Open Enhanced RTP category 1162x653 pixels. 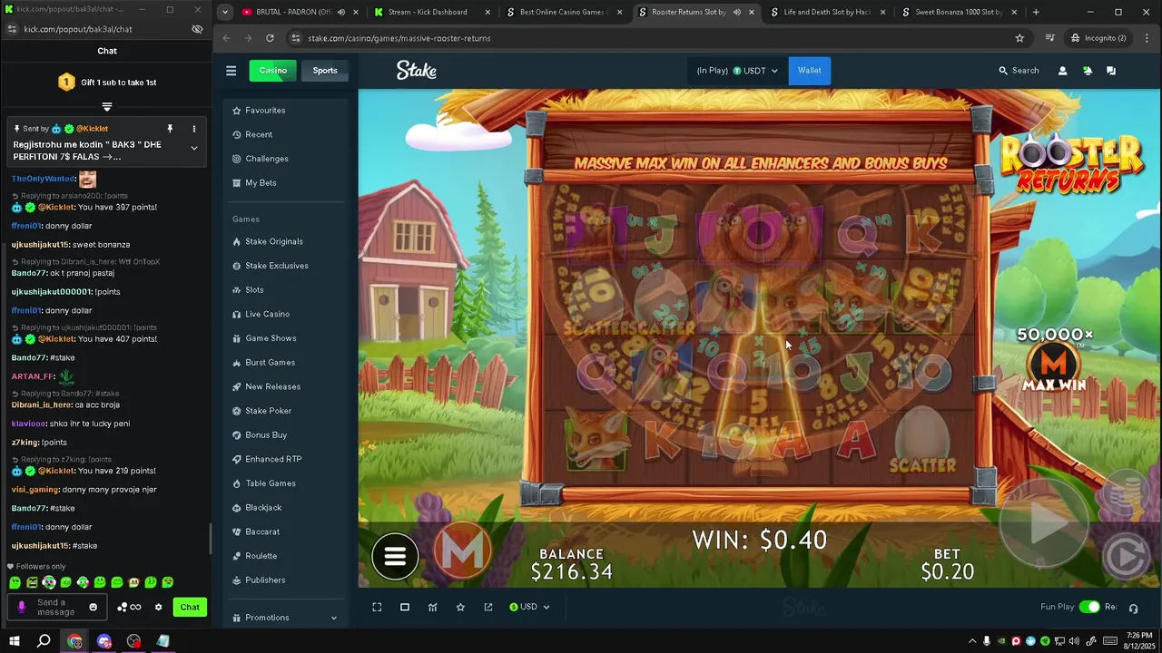285,459
